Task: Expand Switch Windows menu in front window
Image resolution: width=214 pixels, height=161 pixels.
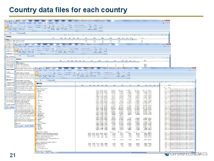Action: click(x=123, y=74)
